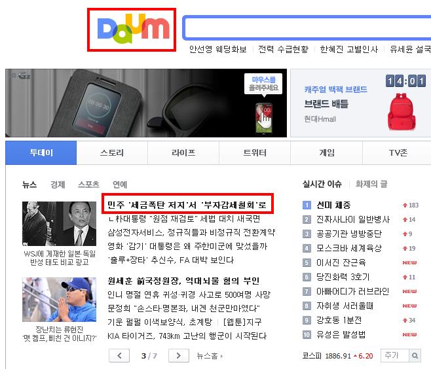Viewport: 431px width, 369px height.
Task: Click the rank 10 number badge
Action: (x=307, y=335)
